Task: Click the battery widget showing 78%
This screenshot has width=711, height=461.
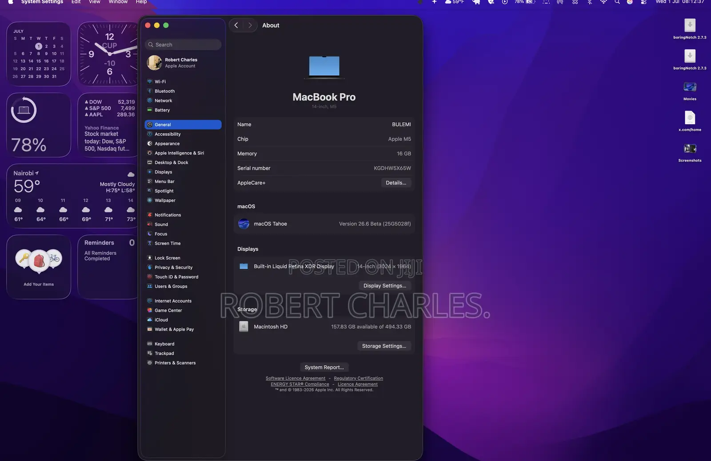Action: click(x=39, y=125)
